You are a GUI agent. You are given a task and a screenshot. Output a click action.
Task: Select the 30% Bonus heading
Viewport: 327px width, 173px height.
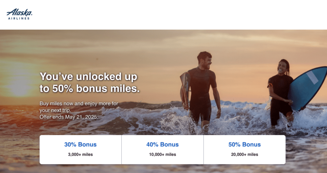coord(80,145)
